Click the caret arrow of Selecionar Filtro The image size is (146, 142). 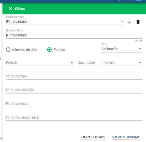[122, 21]
